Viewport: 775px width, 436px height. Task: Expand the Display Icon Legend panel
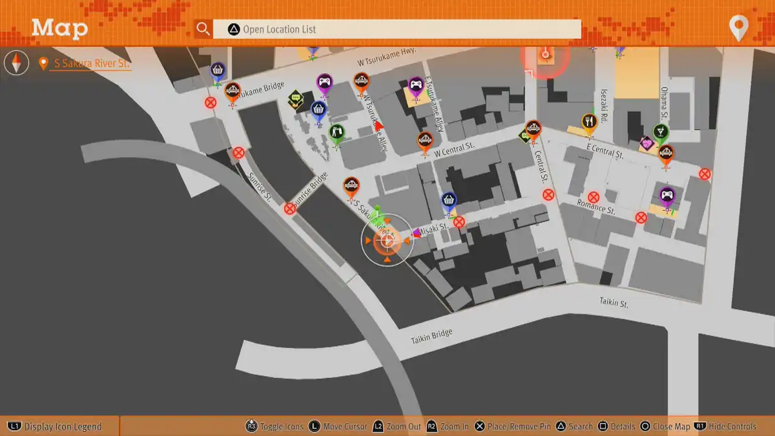coord(56,426)
